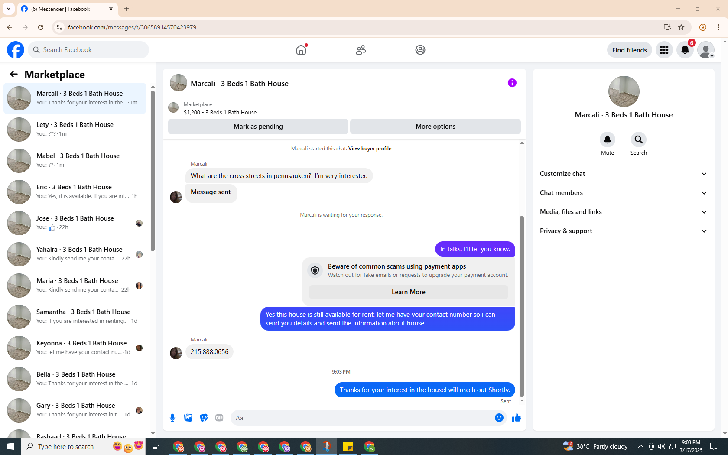
Task: Show hidden system tray icons
Action: tap(640, 446)
